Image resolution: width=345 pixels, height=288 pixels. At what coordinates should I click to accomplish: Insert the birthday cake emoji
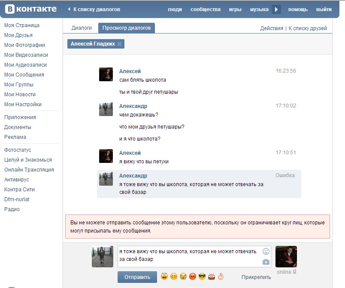[212, 276]
